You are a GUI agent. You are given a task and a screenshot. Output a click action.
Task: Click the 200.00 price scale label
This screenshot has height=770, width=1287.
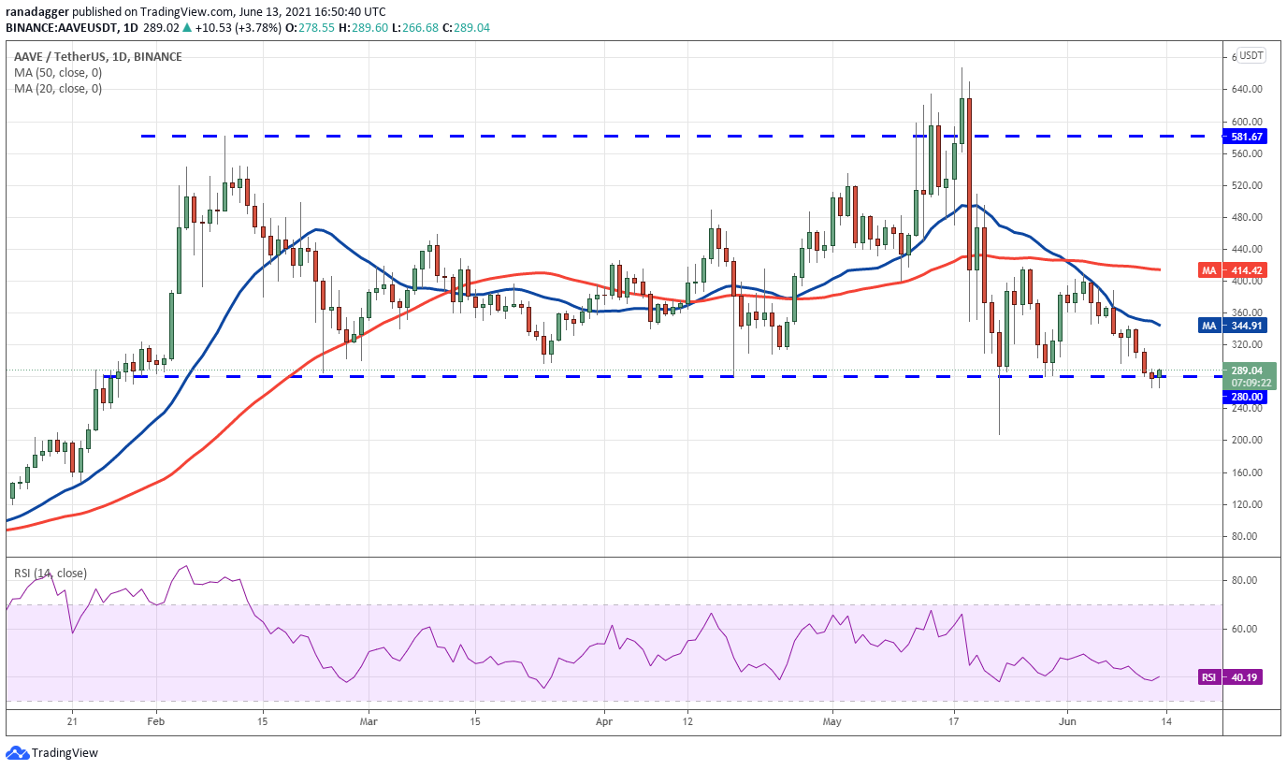[x=1249, y=440]
